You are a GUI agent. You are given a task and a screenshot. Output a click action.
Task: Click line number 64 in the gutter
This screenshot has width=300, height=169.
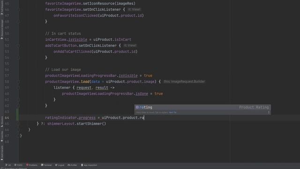[7, 118]
